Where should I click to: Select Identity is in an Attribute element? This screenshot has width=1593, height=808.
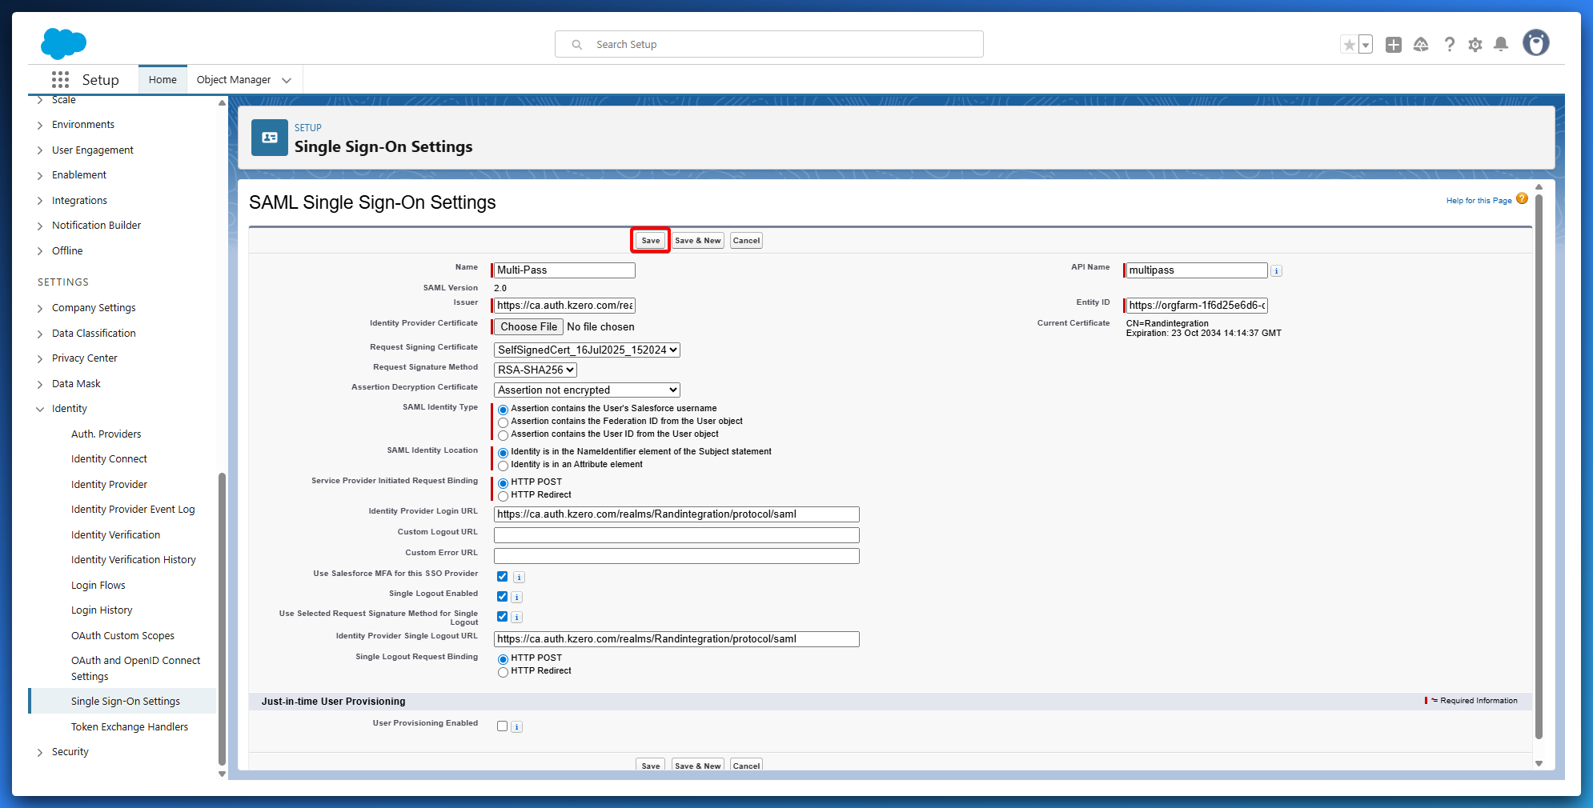click(504, 466)
